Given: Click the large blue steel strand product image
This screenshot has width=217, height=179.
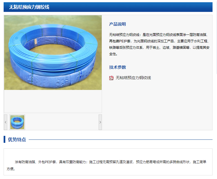Looking at the screenshot, I should (x=53, y=53).
